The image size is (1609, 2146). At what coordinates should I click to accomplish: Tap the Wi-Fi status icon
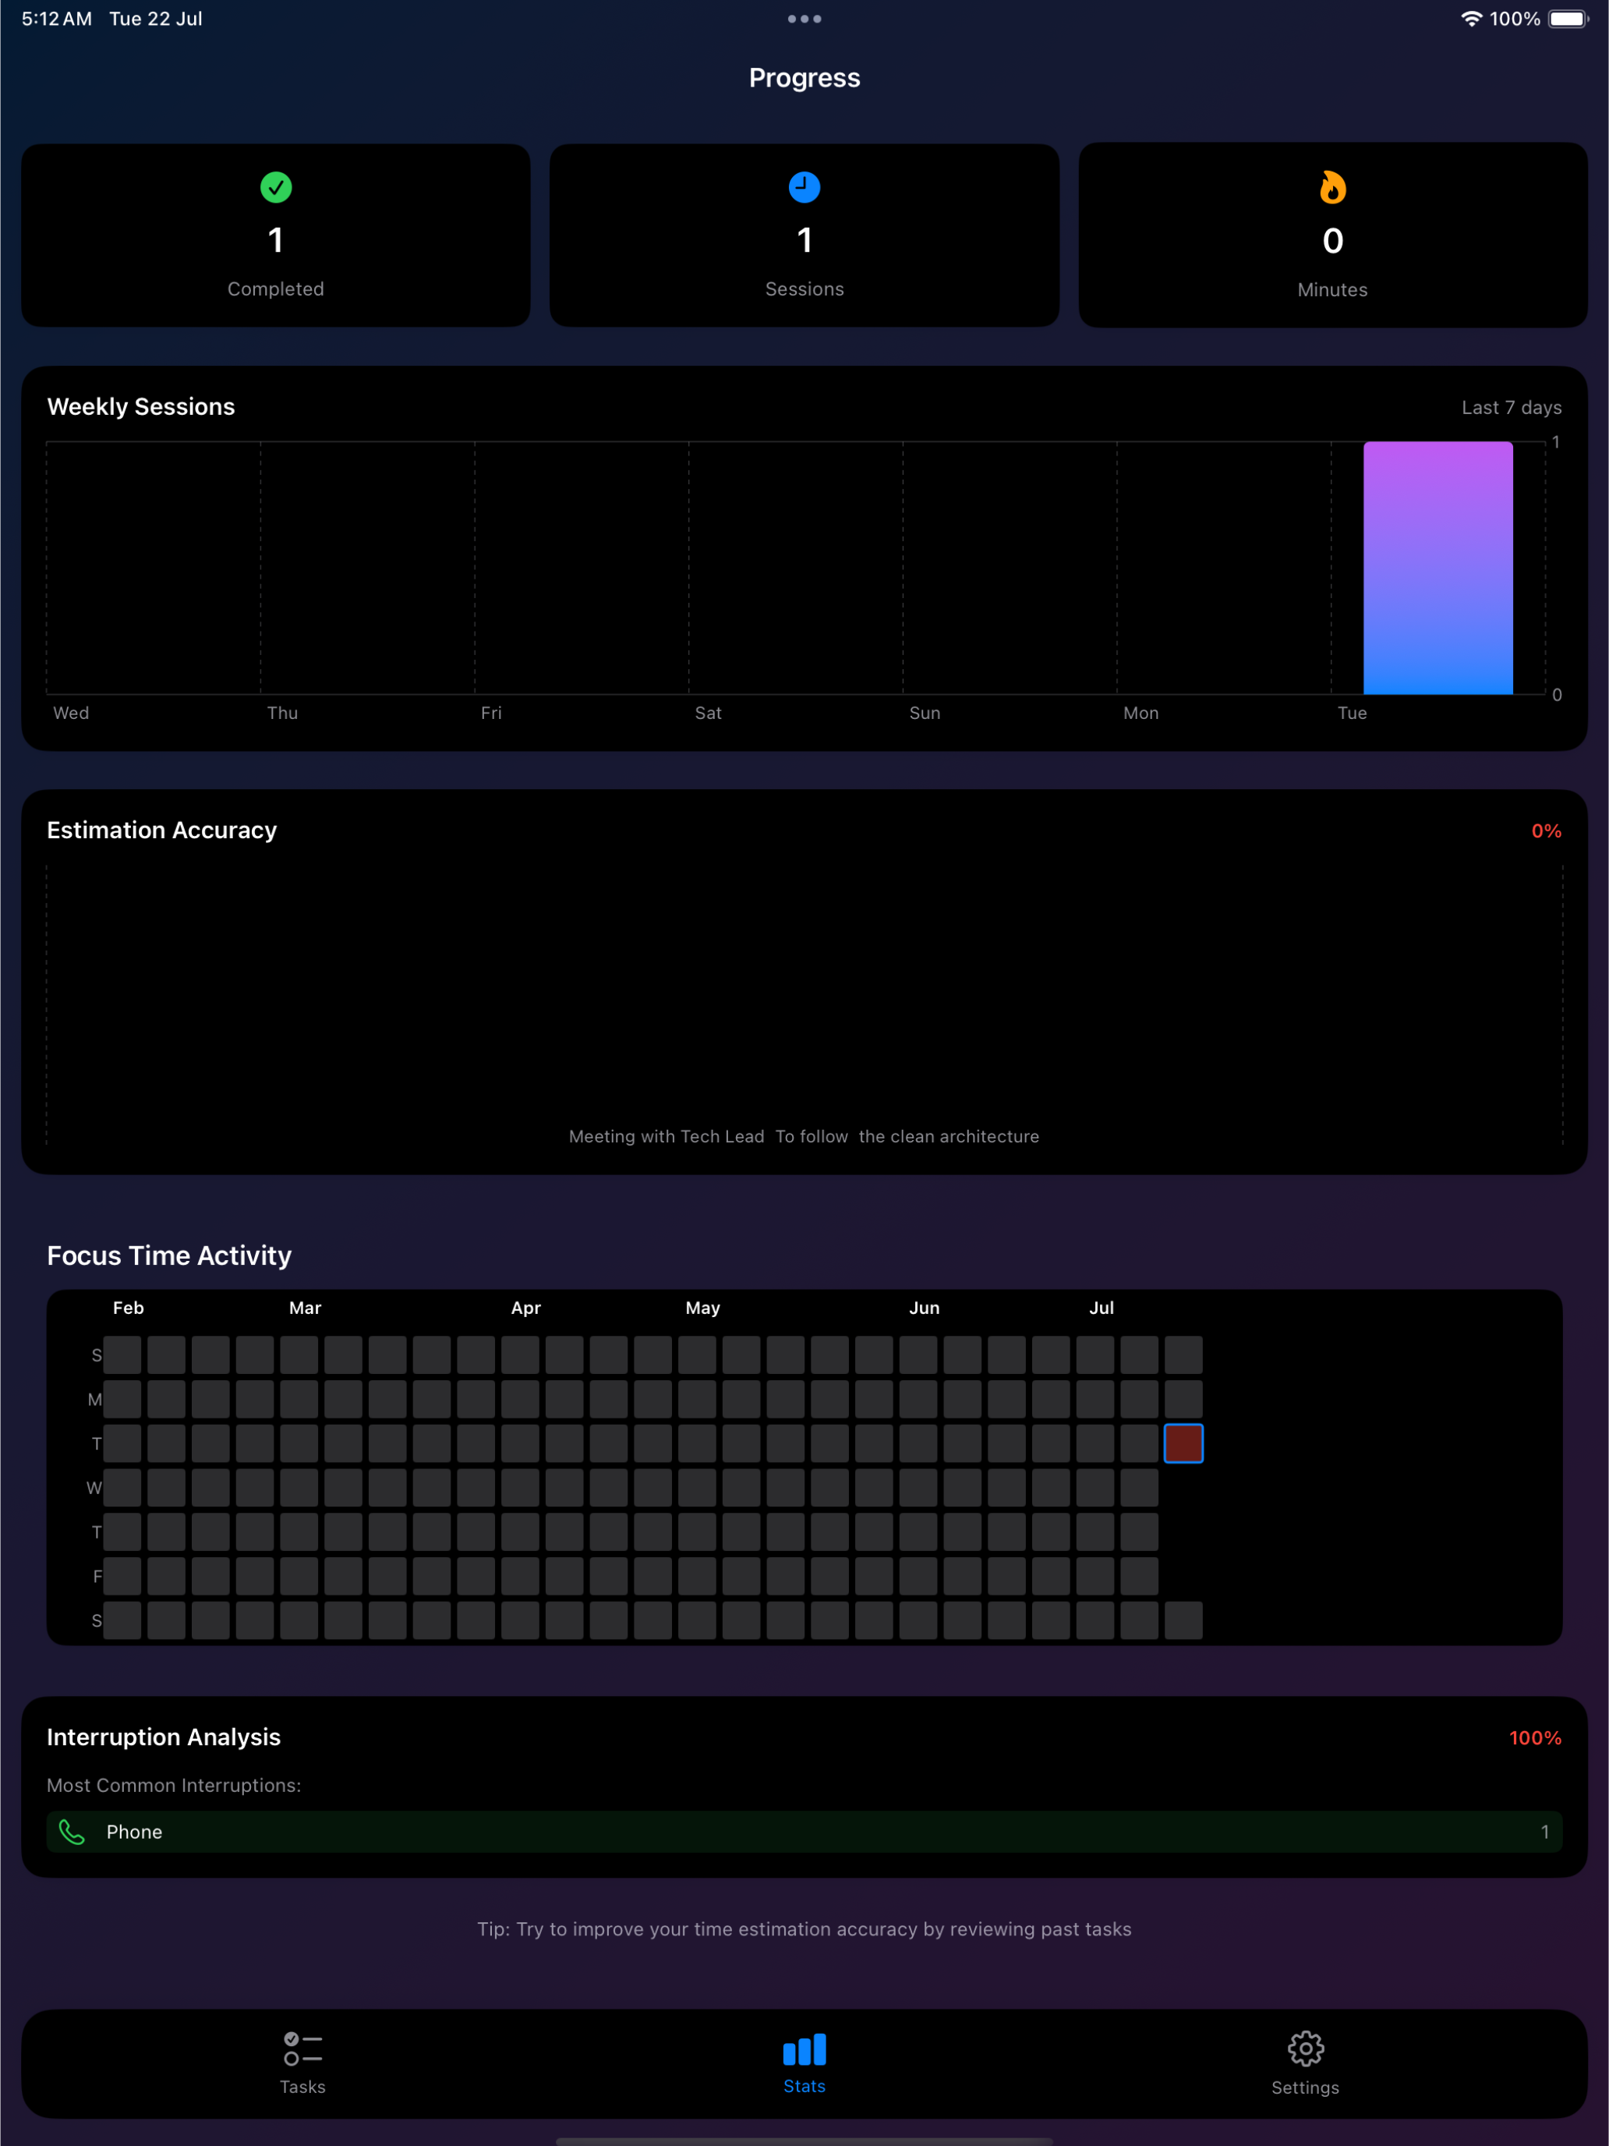pyautogui.click(x=1471, y=19)
